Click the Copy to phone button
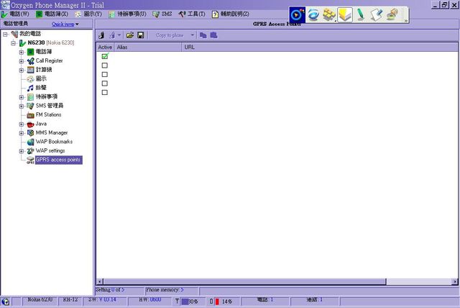This screenshot has width=460, height=308. [x=170, y=35]
